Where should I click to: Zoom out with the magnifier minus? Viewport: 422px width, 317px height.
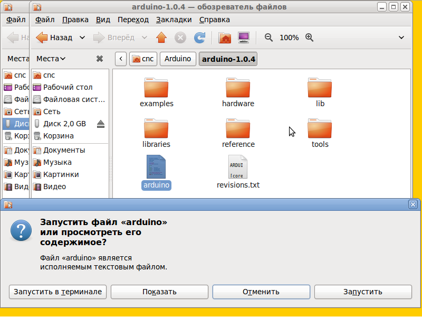coord(268,38)
